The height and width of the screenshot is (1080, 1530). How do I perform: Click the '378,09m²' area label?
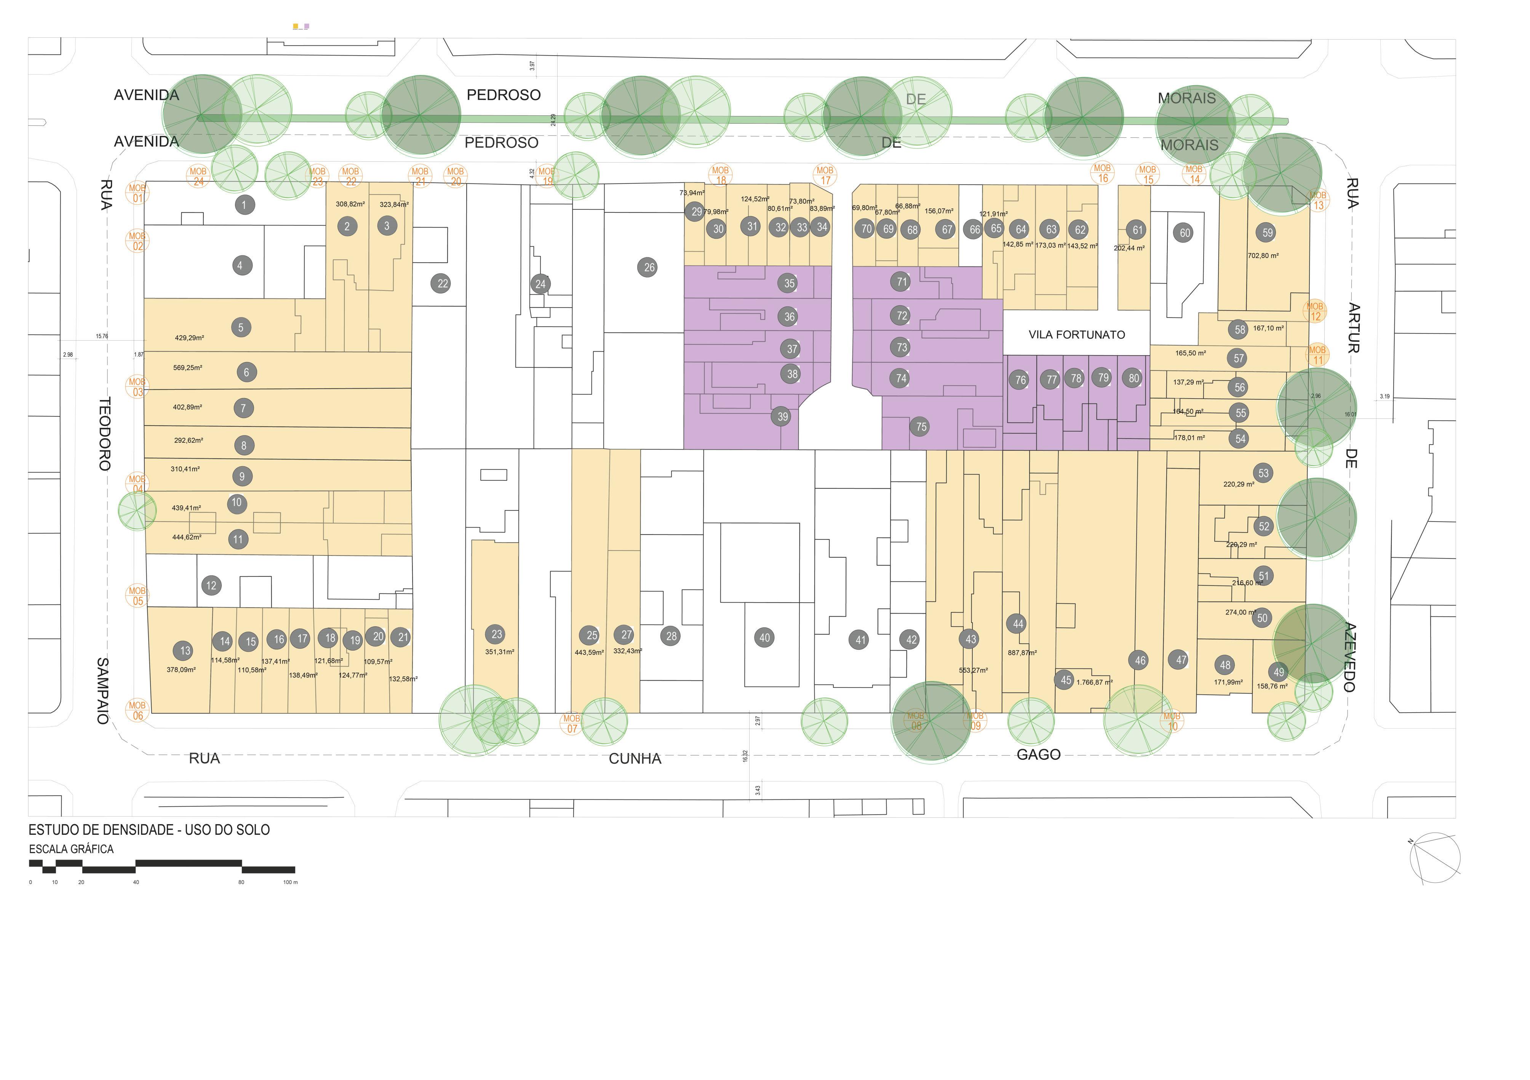[x=181, y=670]
